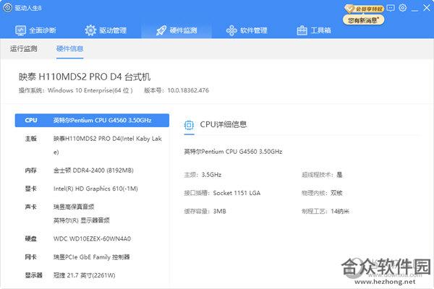This screenshot has height=289, width=434.
Task: Select the 声卡 row in hardware list
Action: click(x=92, y=214)
